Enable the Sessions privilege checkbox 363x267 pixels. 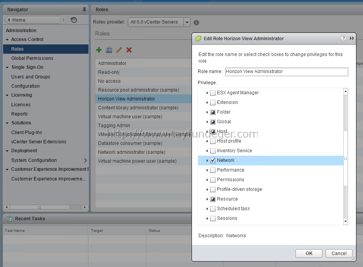point(212,219)
